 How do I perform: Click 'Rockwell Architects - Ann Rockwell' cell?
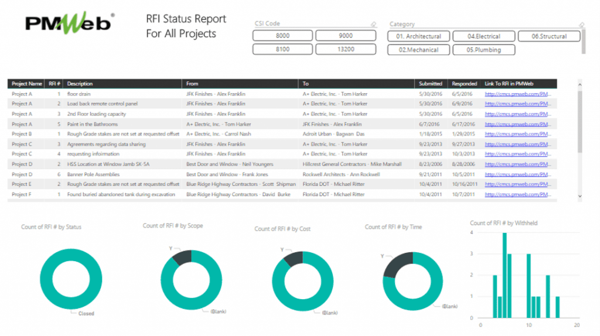click(342, 174)
